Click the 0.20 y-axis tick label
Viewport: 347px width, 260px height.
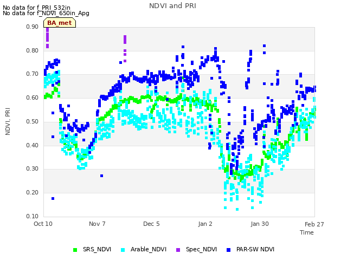pyautogui.click(x=33, y=193)
